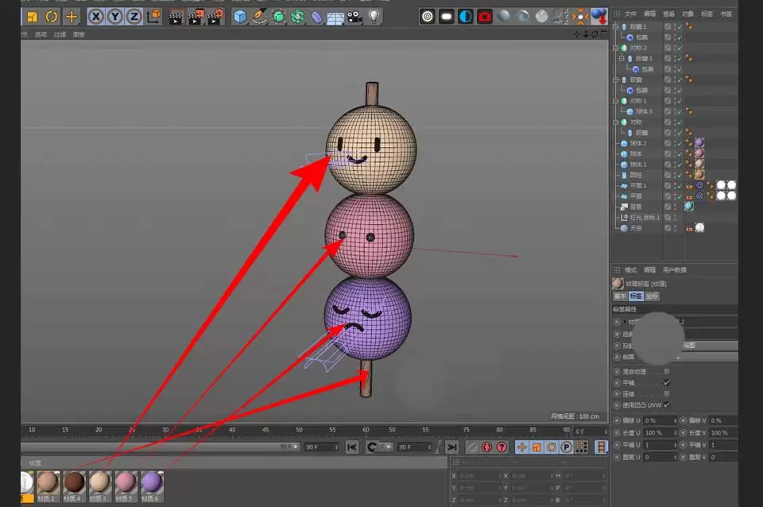Click the Undo icon in the toolbar
The height and width of the screenshot is (507, 763).
coord(51,17)
